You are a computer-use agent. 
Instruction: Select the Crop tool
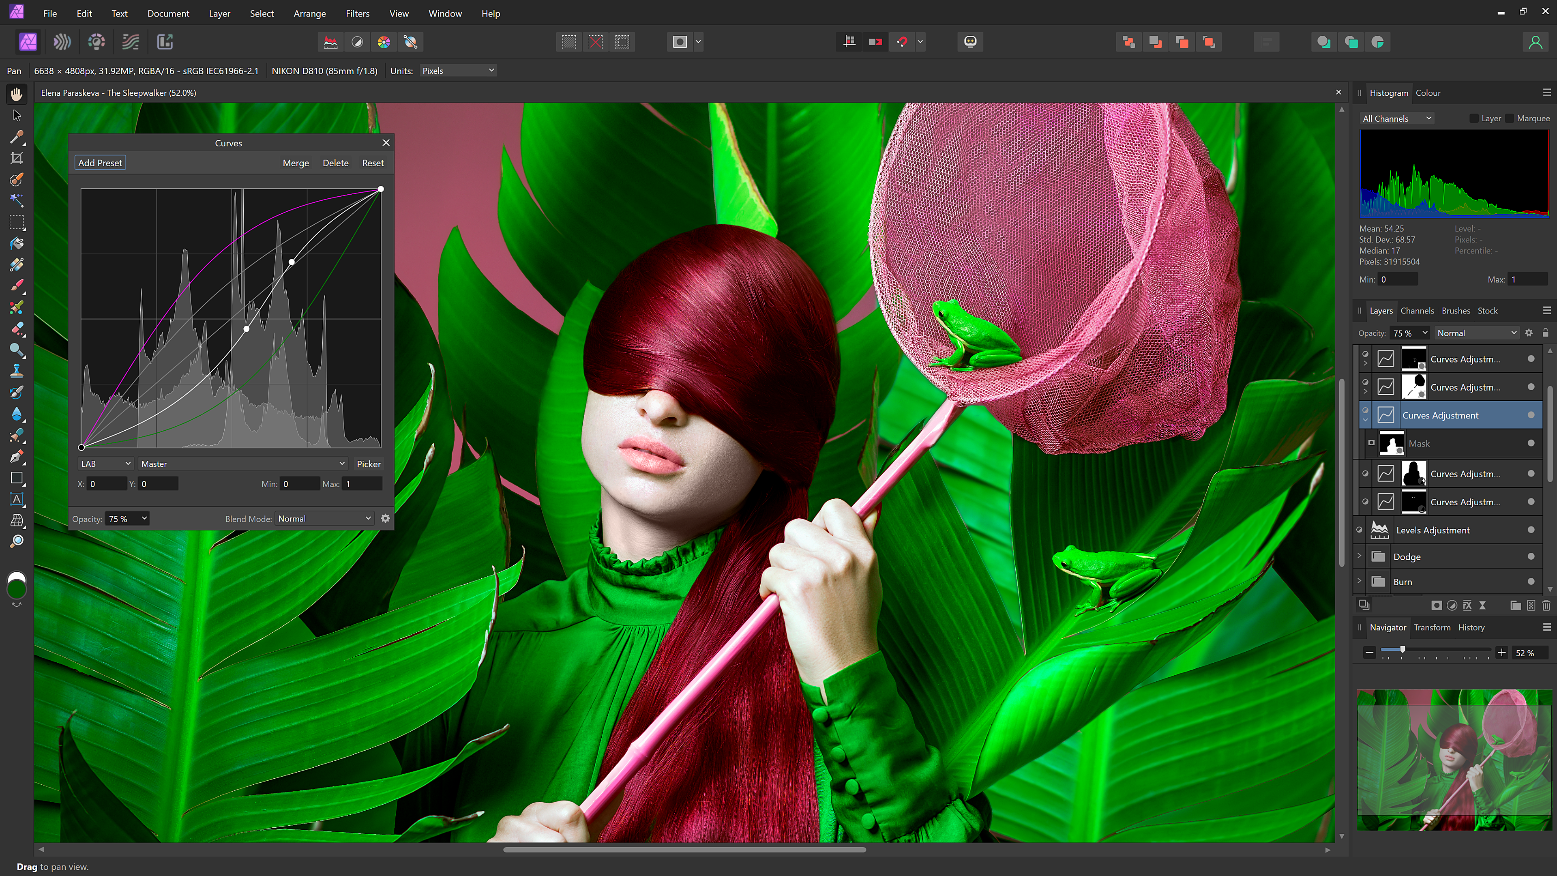coord(16,159)
